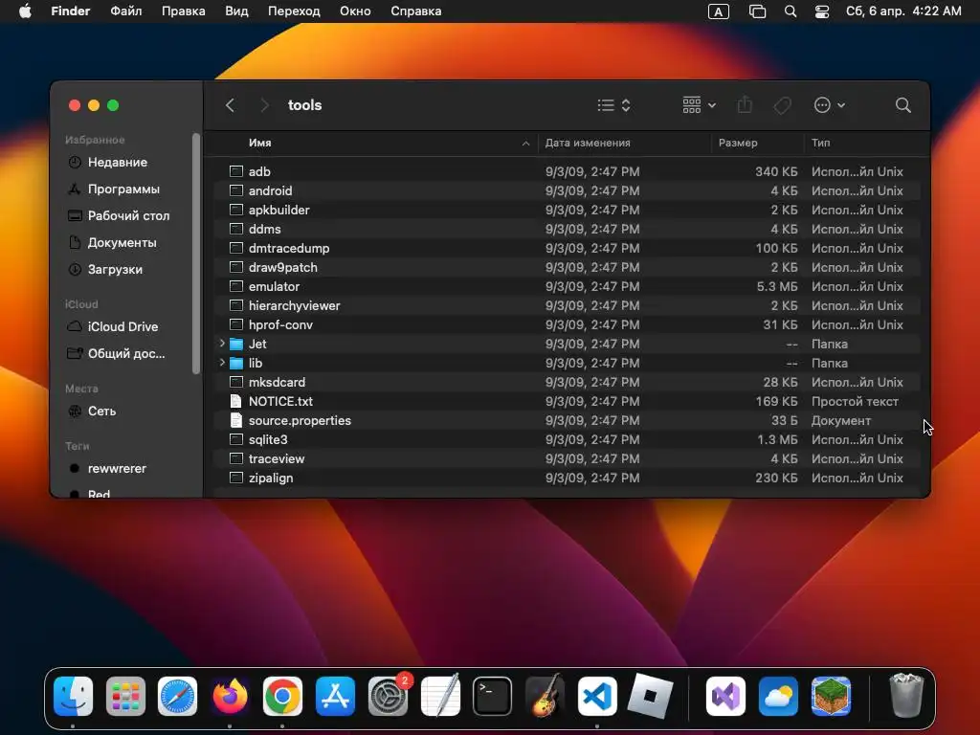
Task: Go back with the Finder back arrow
Action: [x=230, y=105]
